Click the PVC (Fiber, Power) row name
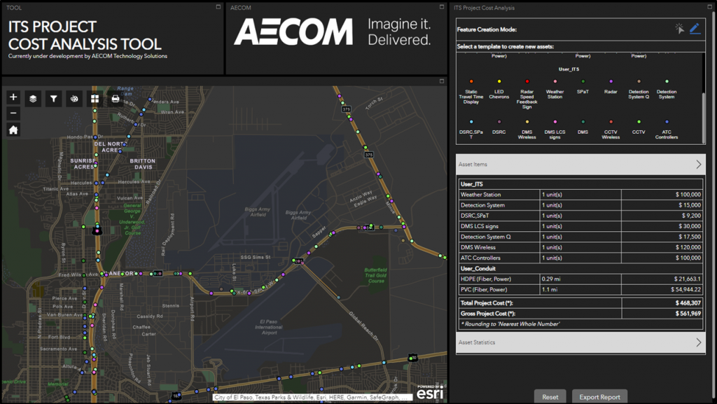The image size is (717, 404). [x=484, y=289]
